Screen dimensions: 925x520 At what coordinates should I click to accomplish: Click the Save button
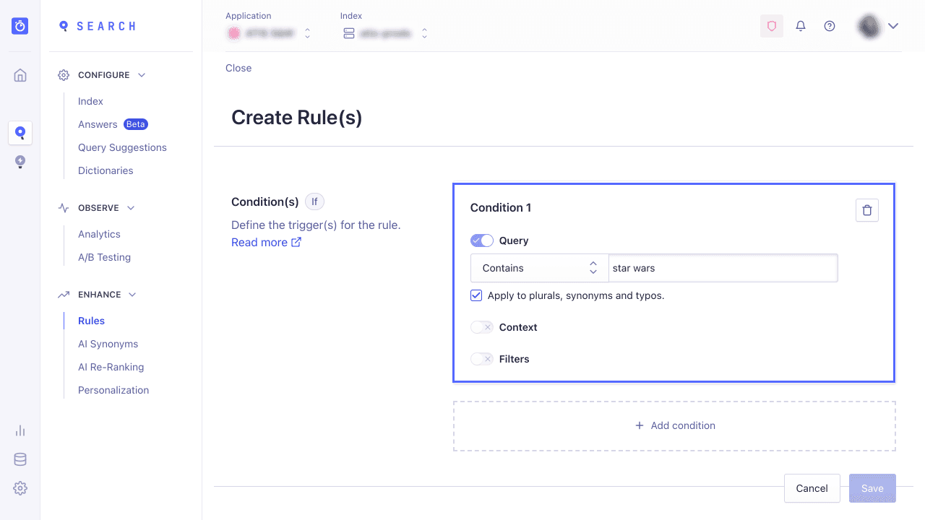[872, 488]
